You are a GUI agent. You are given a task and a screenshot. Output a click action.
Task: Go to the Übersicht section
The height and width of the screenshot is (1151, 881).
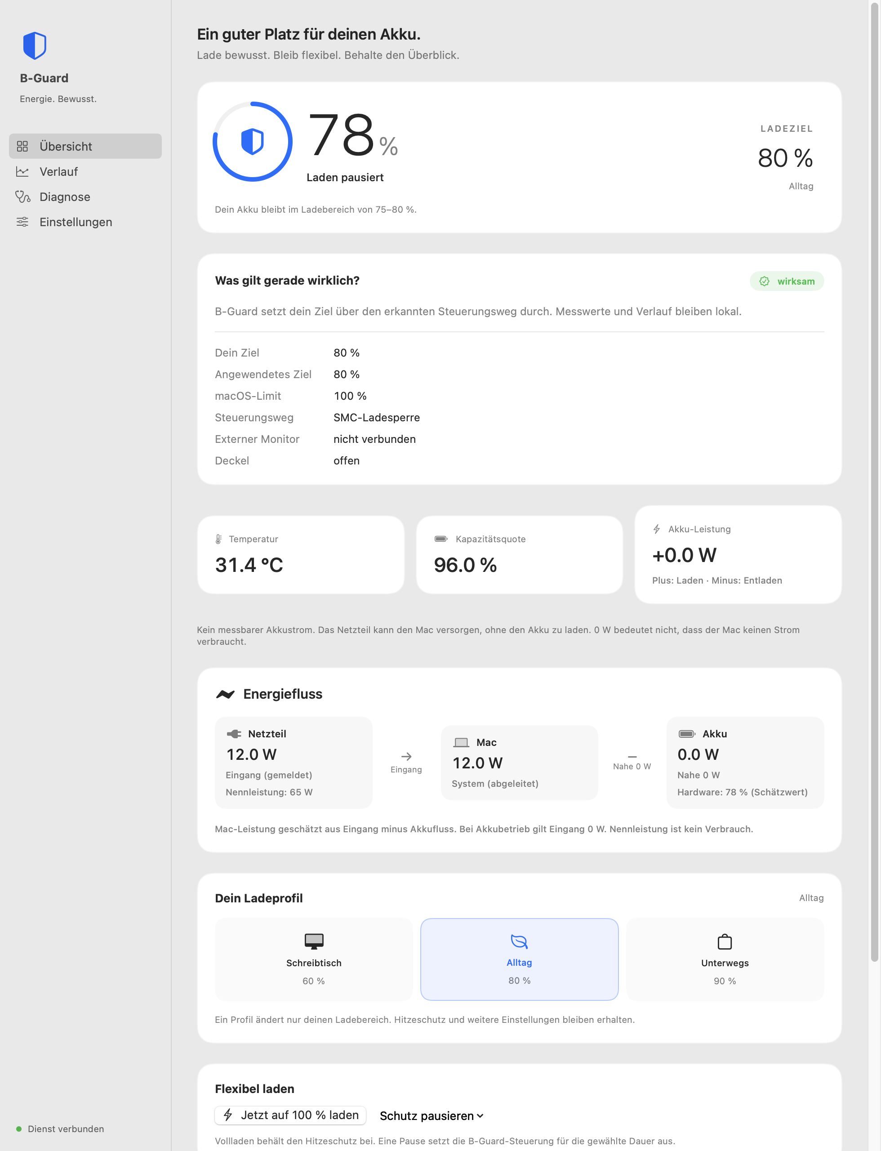(85, 147)
